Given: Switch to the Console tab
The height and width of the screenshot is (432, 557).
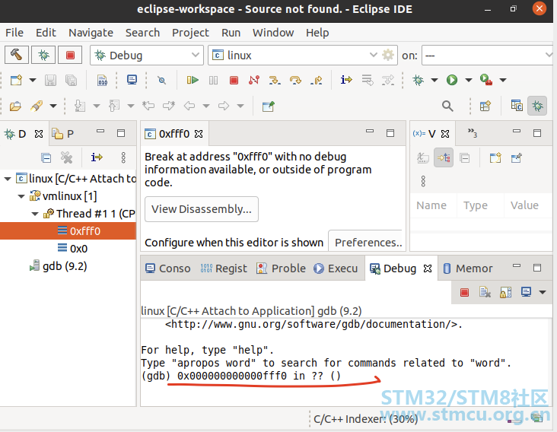Looking at the screenshot, I should [x=167, y=268].
